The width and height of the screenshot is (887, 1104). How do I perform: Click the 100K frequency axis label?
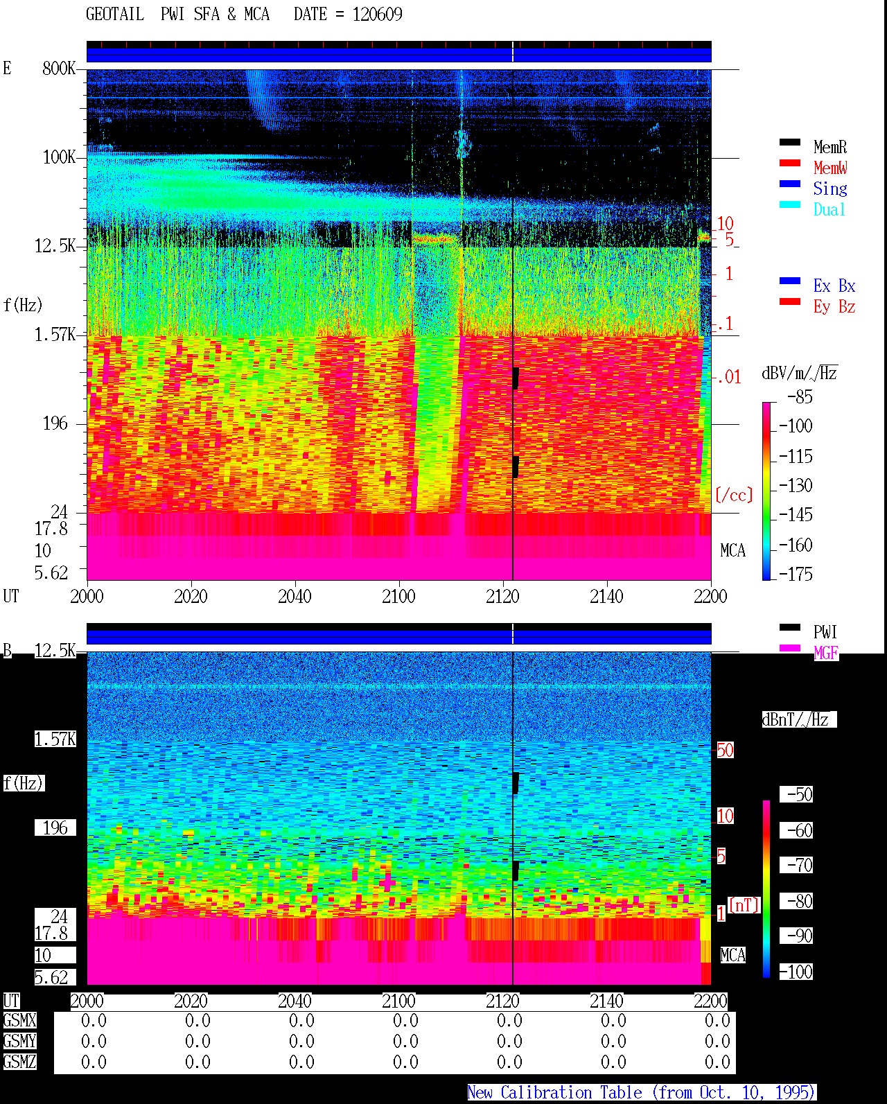click(x=59, y=157)
